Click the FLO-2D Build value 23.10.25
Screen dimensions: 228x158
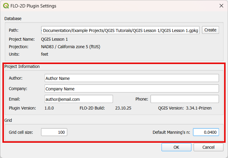point(123,108)
